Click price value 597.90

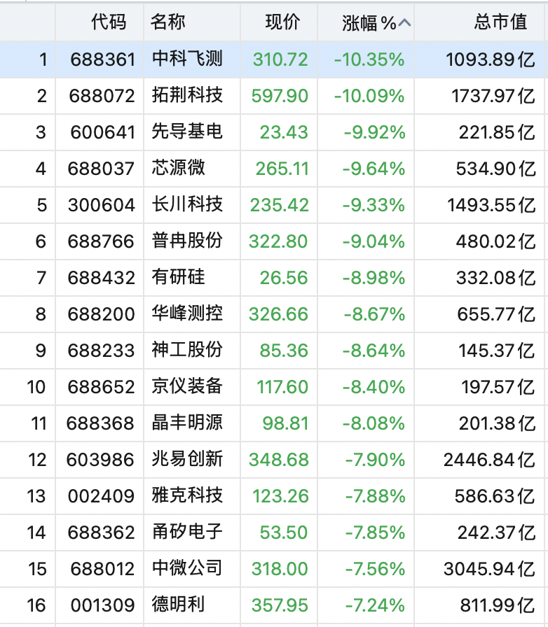pyautogui.click(x=280, y=97)
